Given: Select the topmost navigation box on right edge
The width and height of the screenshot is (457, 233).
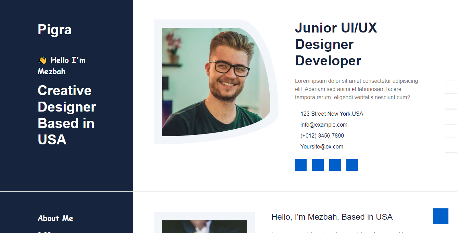Looking at the screenshot, I should (451, 87).
